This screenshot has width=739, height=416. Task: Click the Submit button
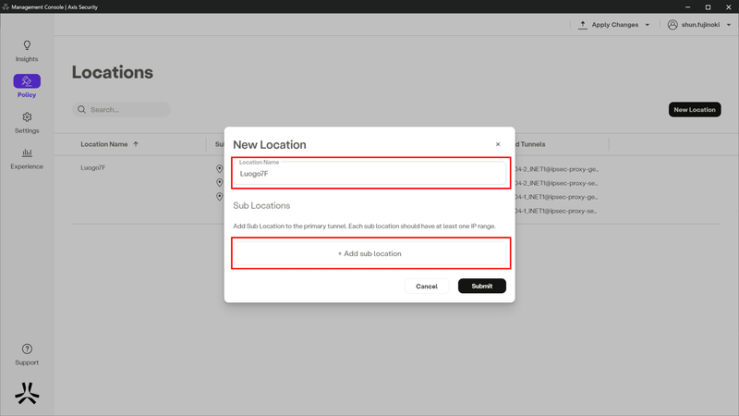tap(481, 287)
